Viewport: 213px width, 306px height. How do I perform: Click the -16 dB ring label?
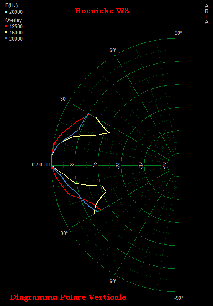[x=95, y=166]
